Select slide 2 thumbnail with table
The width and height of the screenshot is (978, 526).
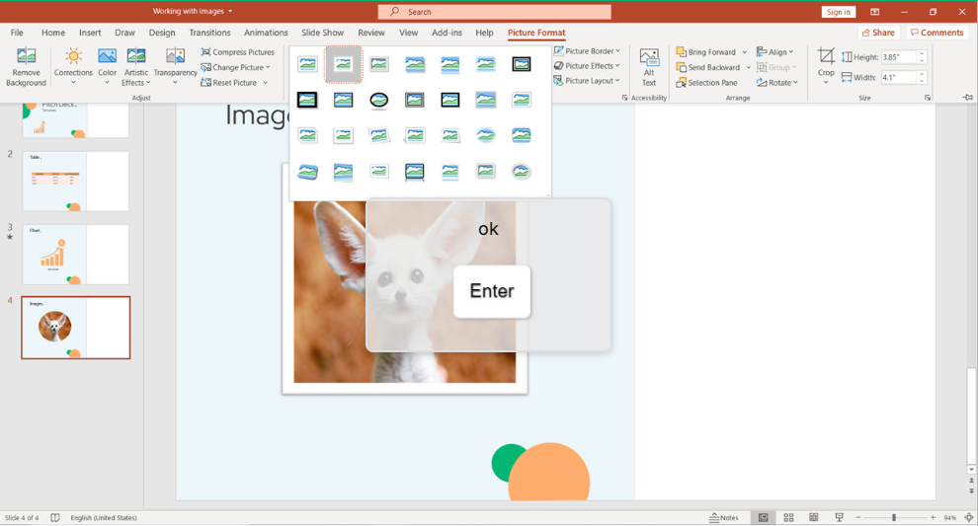click(x=75, y=181)
